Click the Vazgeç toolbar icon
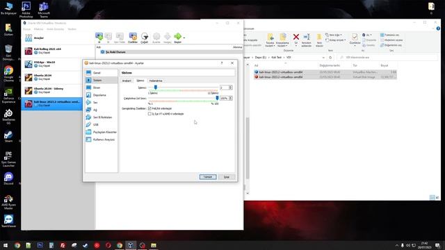This screenshot has width=445, height=250. pos(167,37)
